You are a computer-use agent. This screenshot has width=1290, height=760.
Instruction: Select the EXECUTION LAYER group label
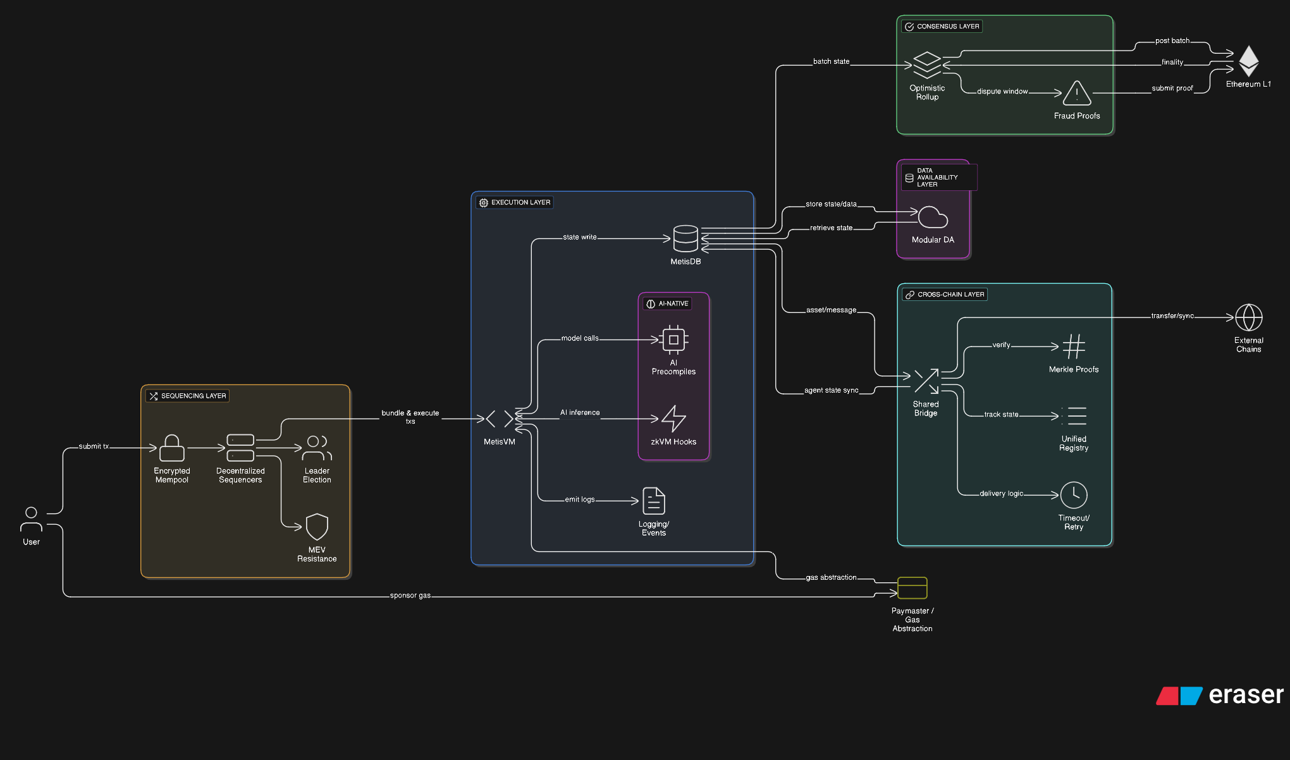click(515, 202)
